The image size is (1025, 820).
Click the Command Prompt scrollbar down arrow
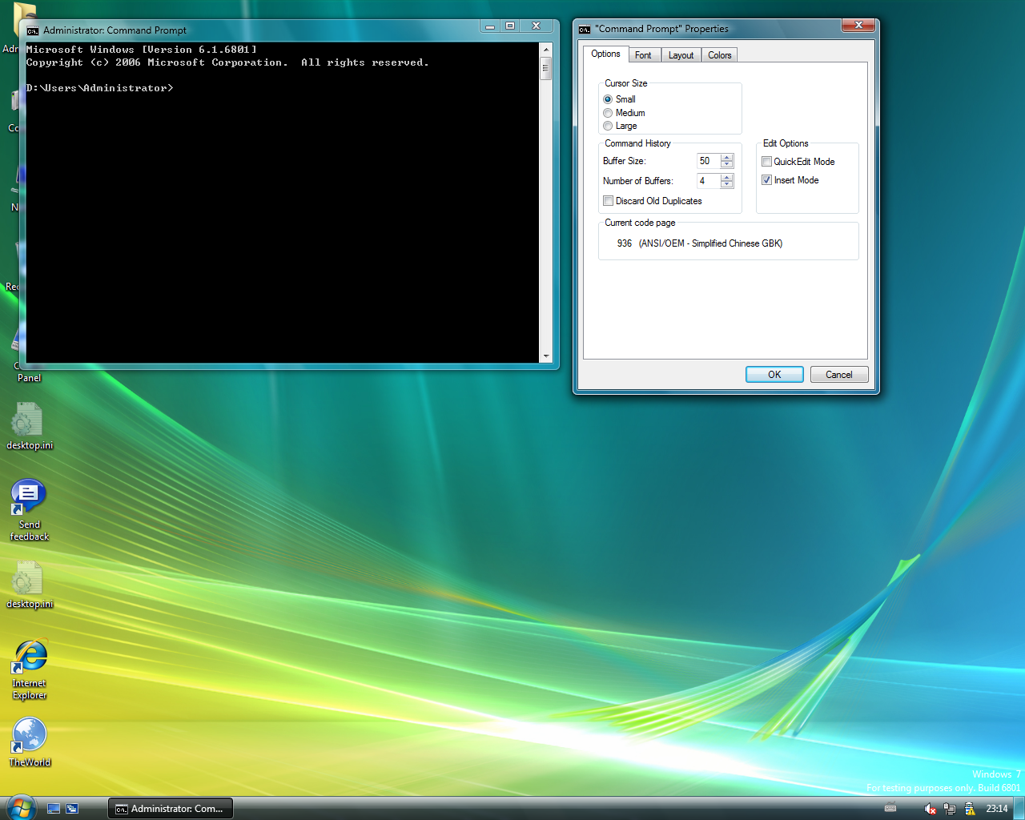(546, 356)
